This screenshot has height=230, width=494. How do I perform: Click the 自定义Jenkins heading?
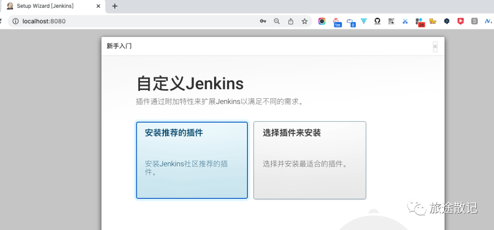click(190, 84)
